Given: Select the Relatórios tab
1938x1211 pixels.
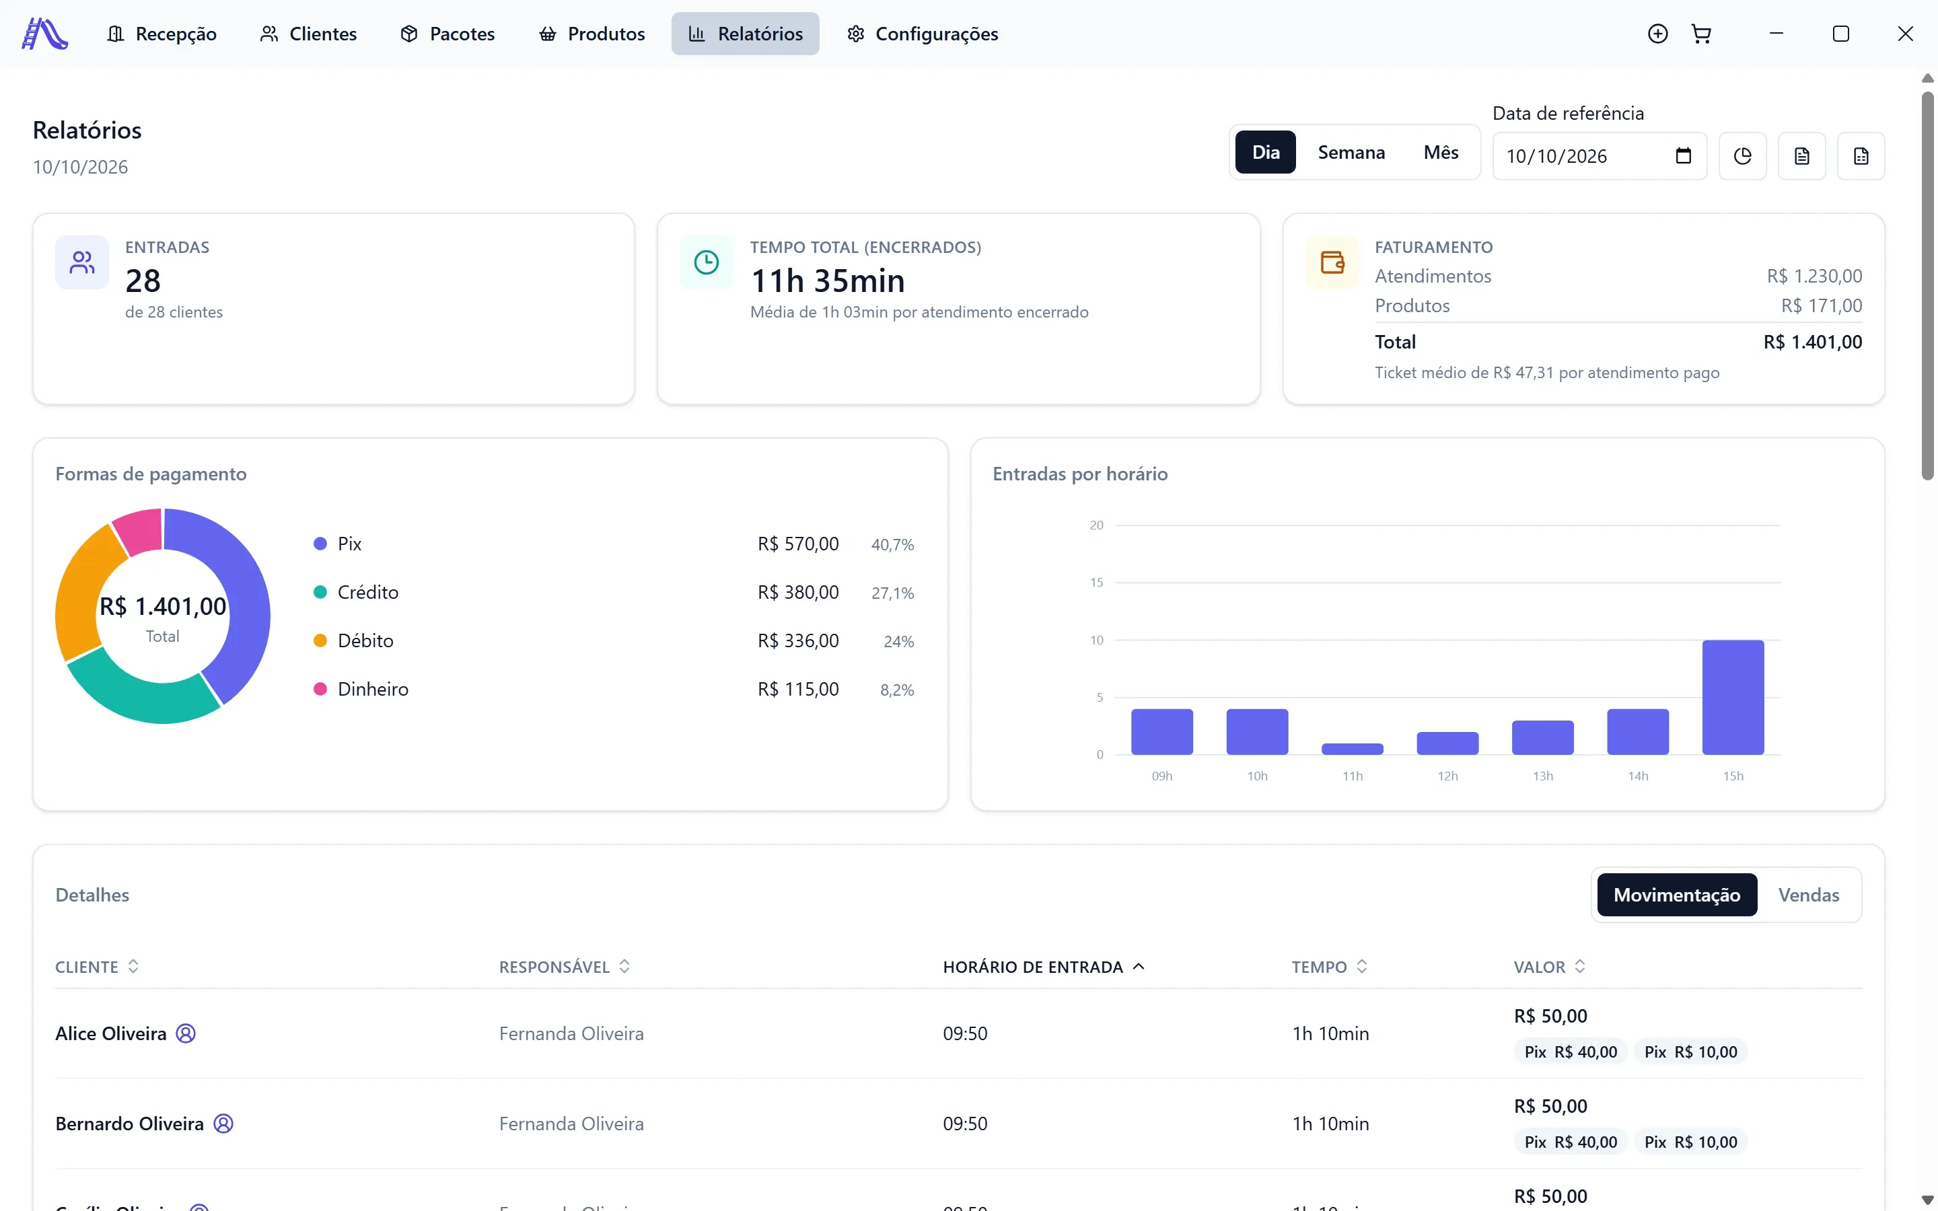Looking at the screenshot, I should [x=746, y=34].
